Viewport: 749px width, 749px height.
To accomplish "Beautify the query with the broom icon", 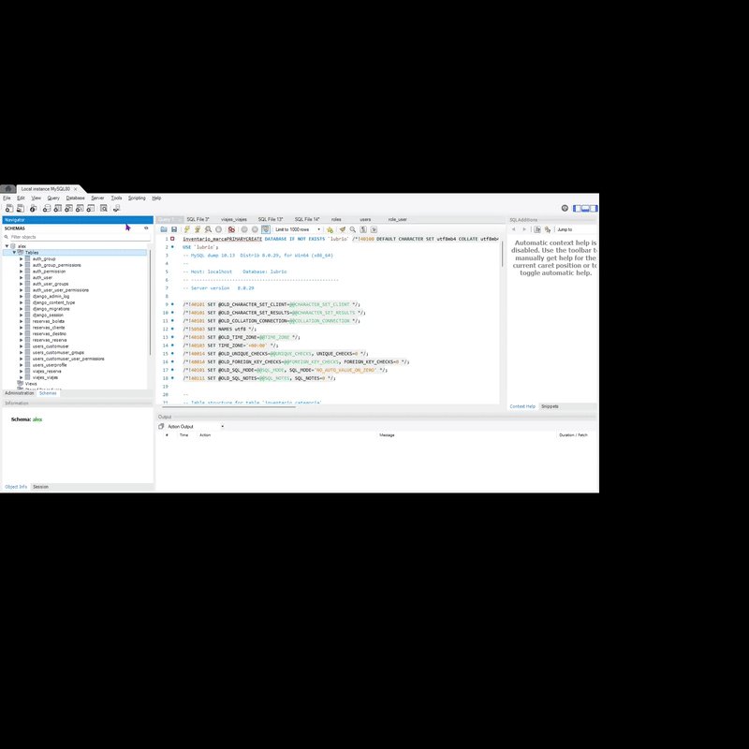I will pos(343,229).
